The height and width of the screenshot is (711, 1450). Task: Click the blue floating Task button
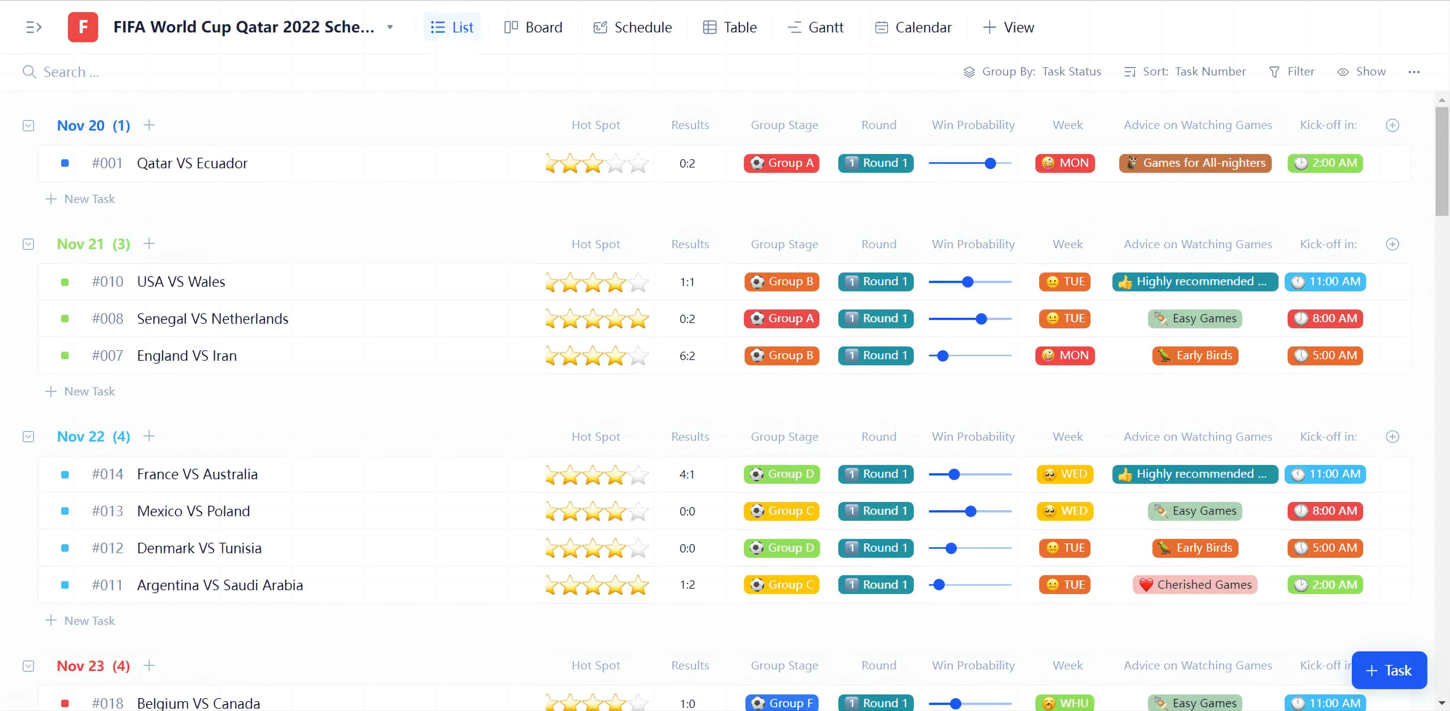(1389, 671)
